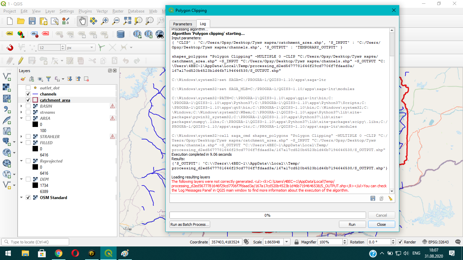Open a project using the folder icon

tap(21, 21)
